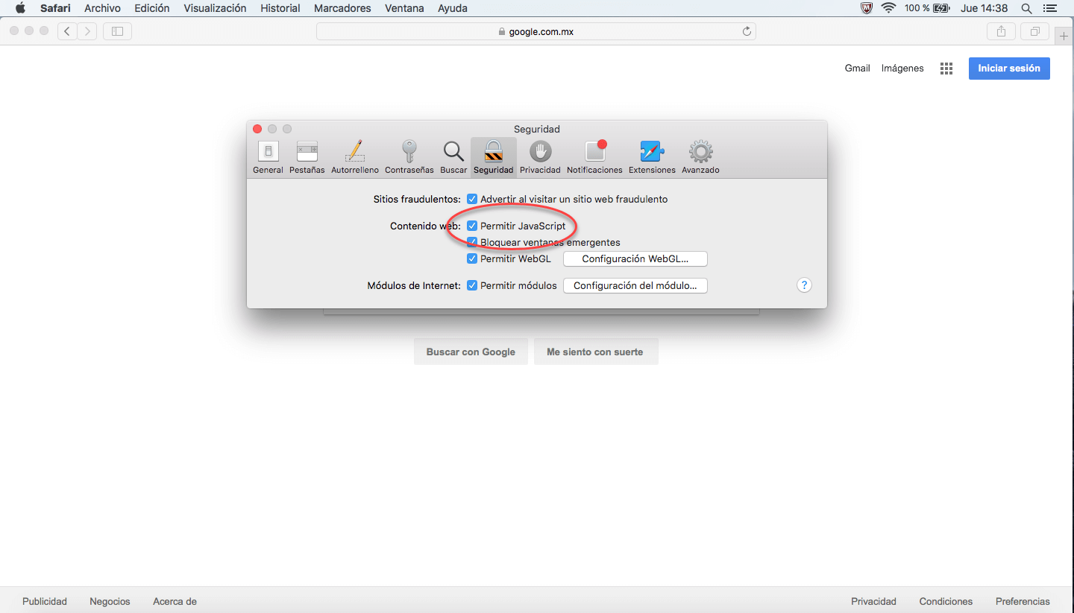
Task: Open the Contraseñas key pane
Action: pos(409,157)
